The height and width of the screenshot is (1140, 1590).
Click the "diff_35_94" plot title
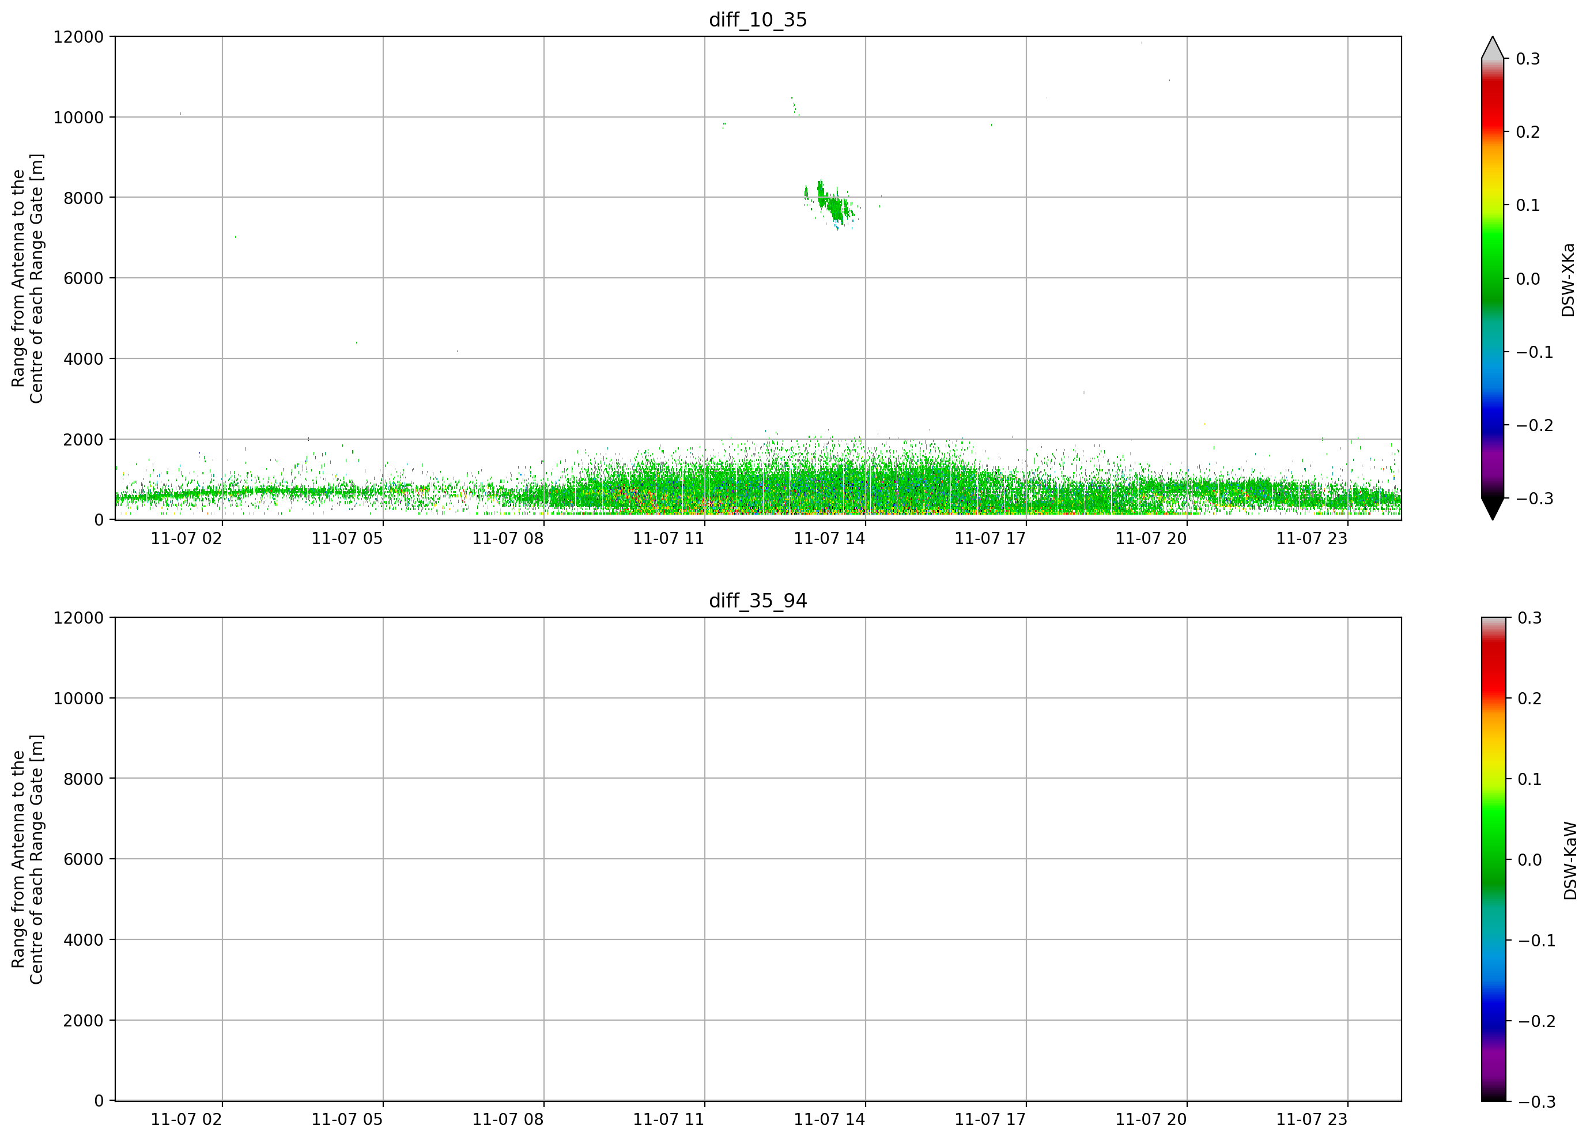(758, 601)
